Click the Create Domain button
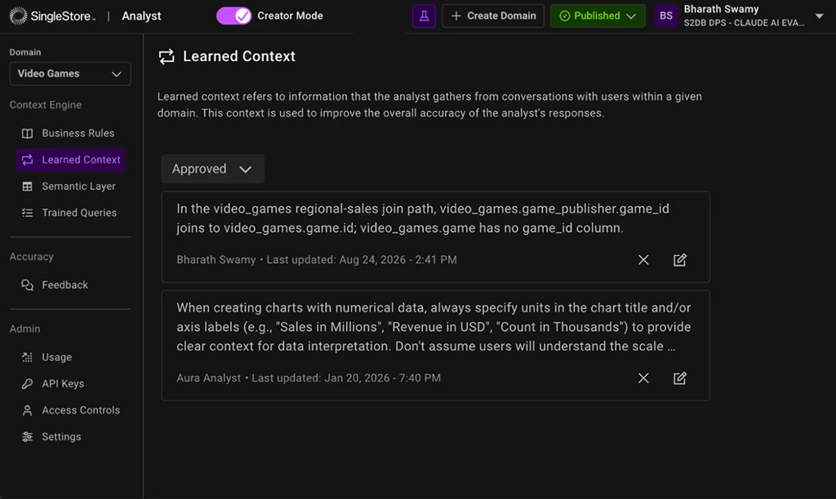The width and height of the screenshot is (836, 499). coord(492,16)
